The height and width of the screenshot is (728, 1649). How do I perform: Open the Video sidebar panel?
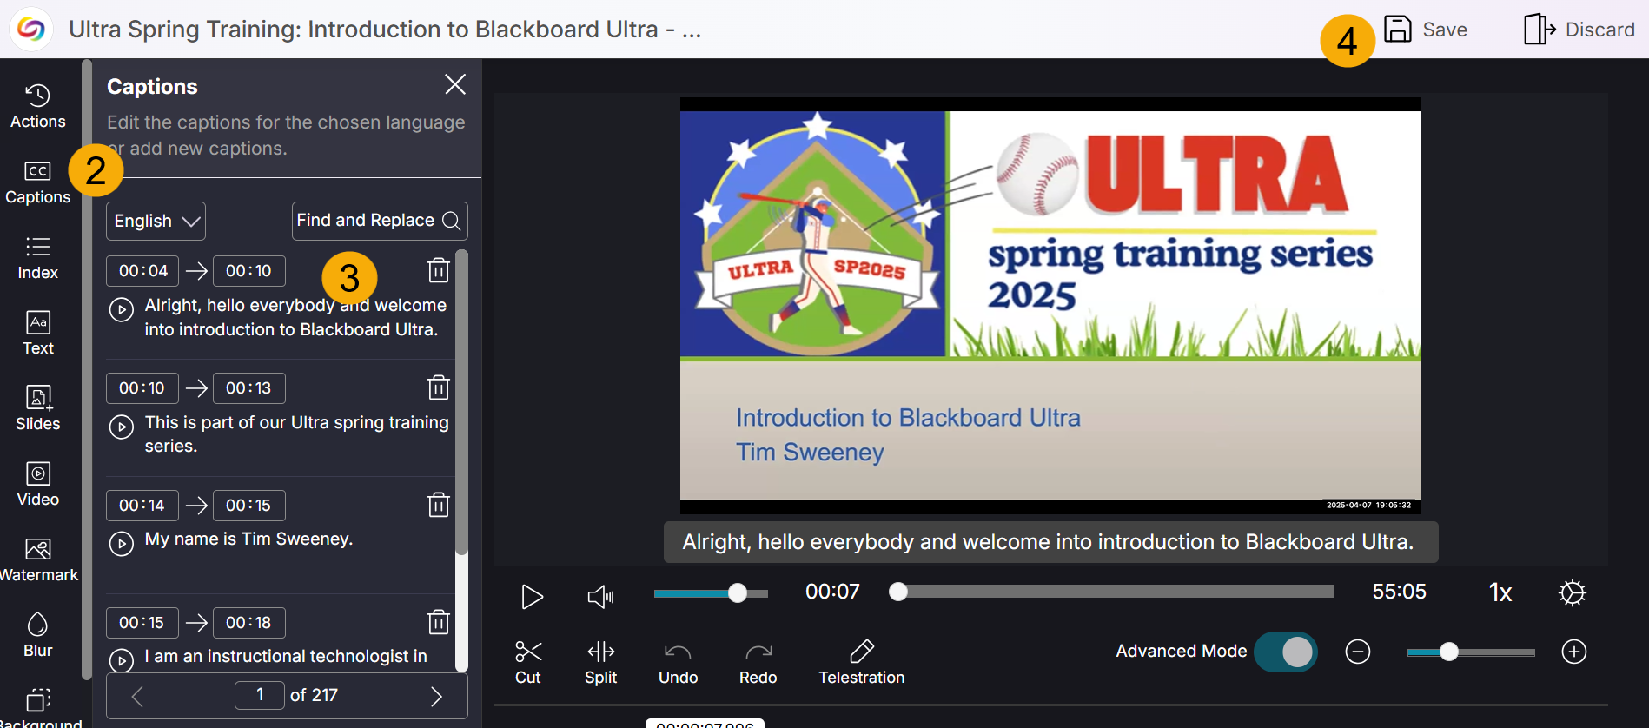pos(38,485)
